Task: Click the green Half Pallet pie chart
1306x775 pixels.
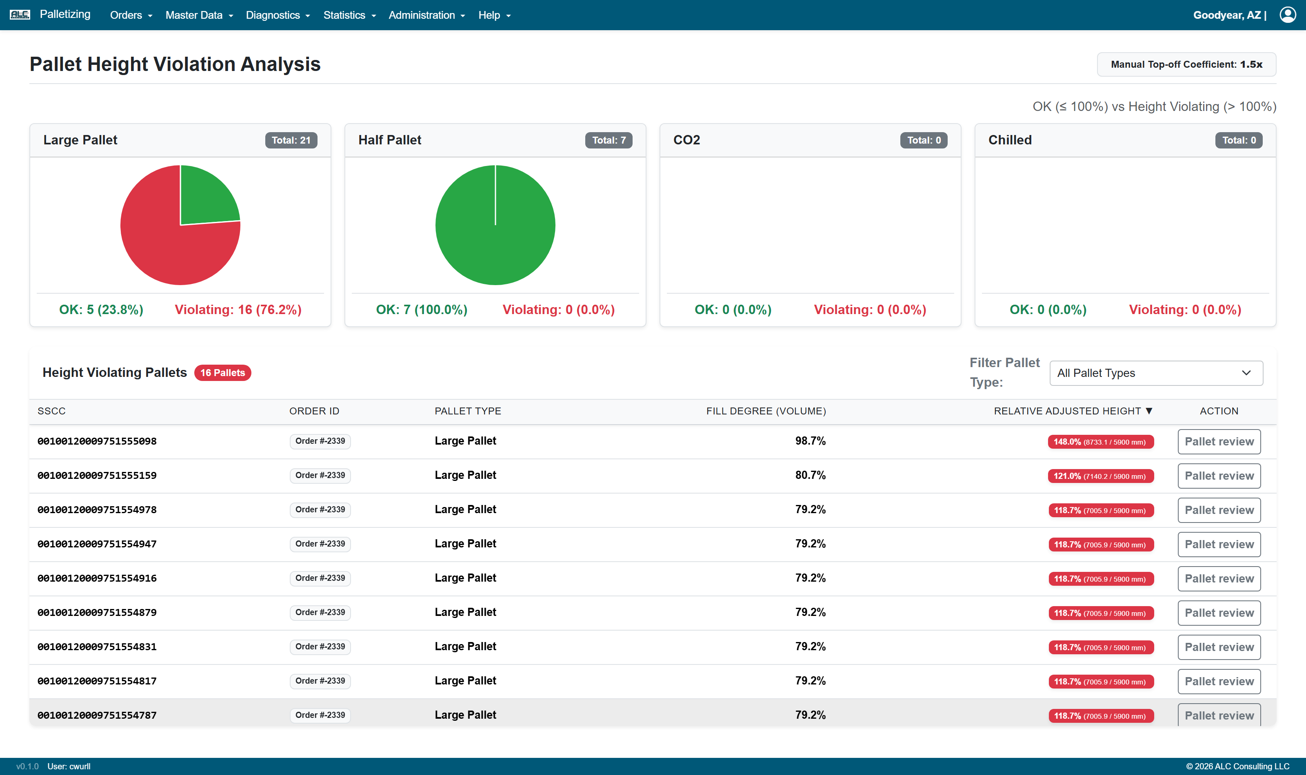Action: 495,225
